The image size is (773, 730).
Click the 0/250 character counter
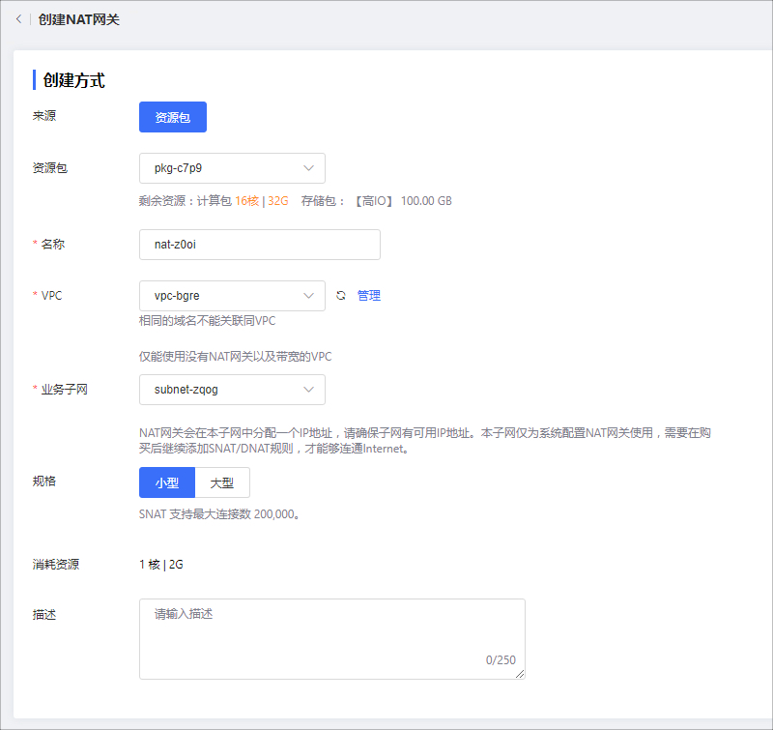[501, 660]
